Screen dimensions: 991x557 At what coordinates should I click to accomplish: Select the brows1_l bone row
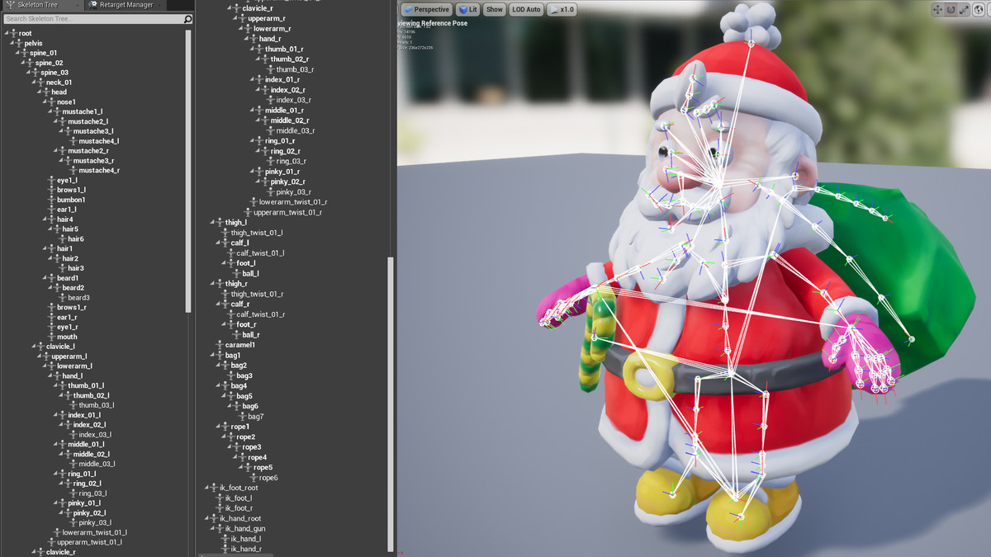click(66, 190)
